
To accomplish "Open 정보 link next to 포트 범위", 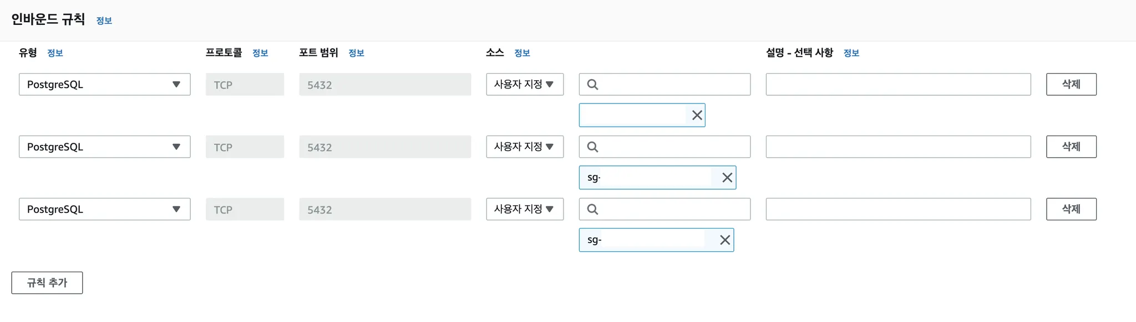I will pyautogui.click(x=356, y=53).
